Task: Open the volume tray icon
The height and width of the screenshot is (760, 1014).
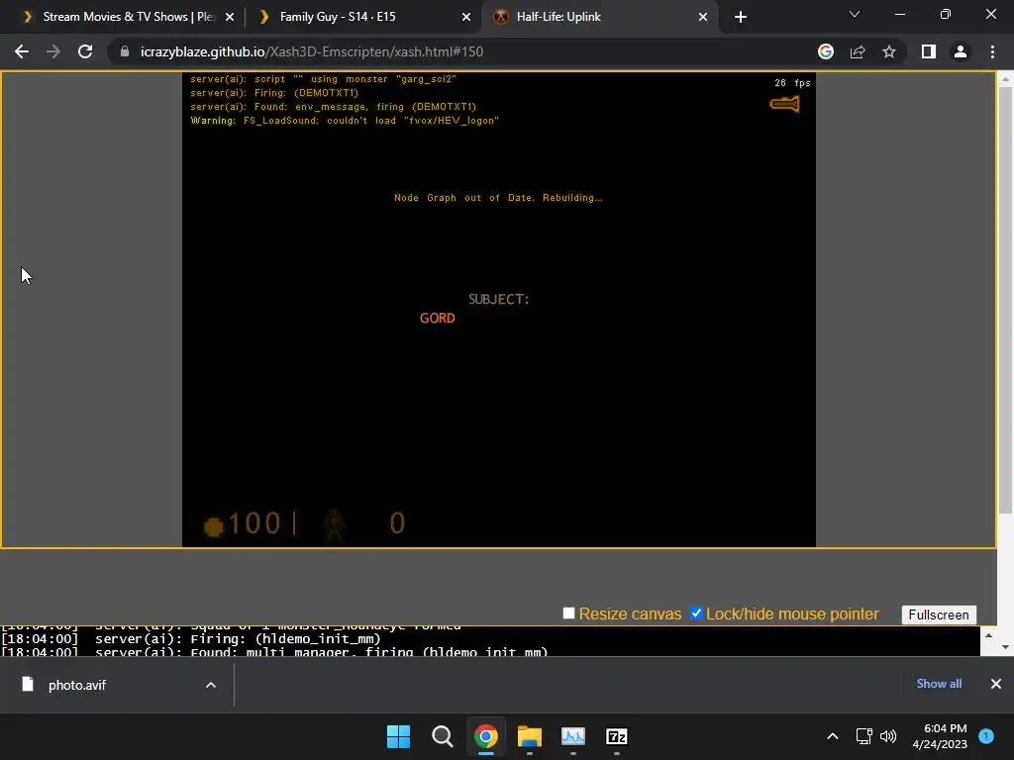Action: [888, 736]
